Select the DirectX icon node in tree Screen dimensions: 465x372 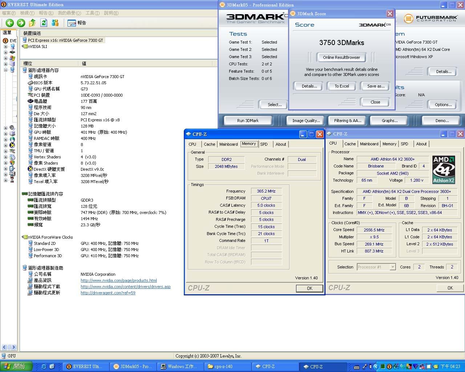pos(12,145)
